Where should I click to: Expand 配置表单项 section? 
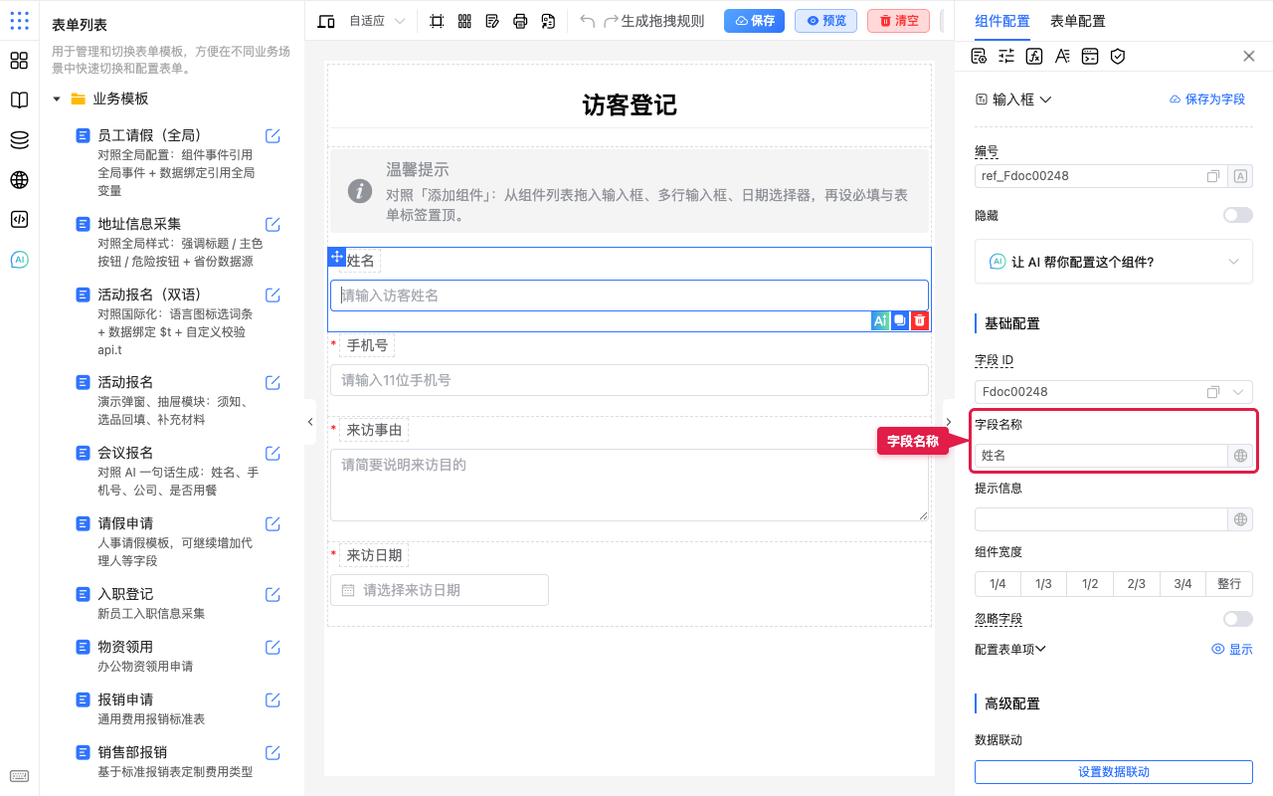1010,649
